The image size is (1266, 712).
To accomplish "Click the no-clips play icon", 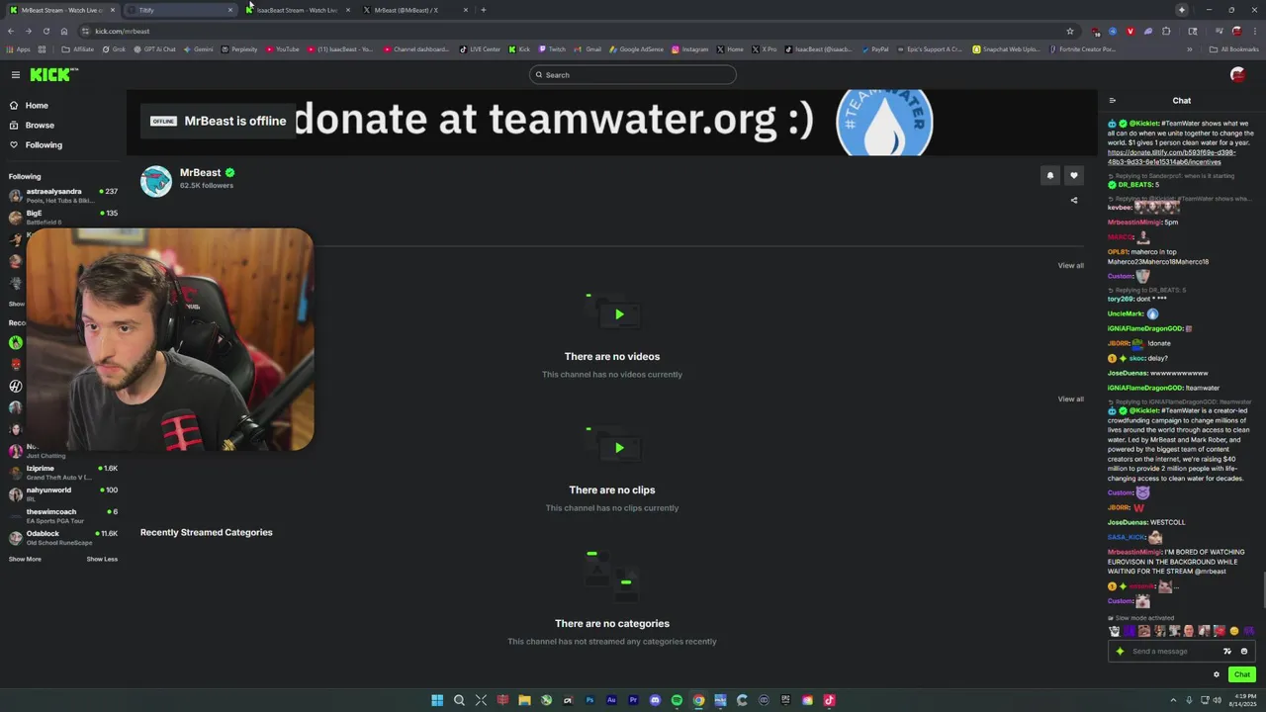I will point(619,448).
